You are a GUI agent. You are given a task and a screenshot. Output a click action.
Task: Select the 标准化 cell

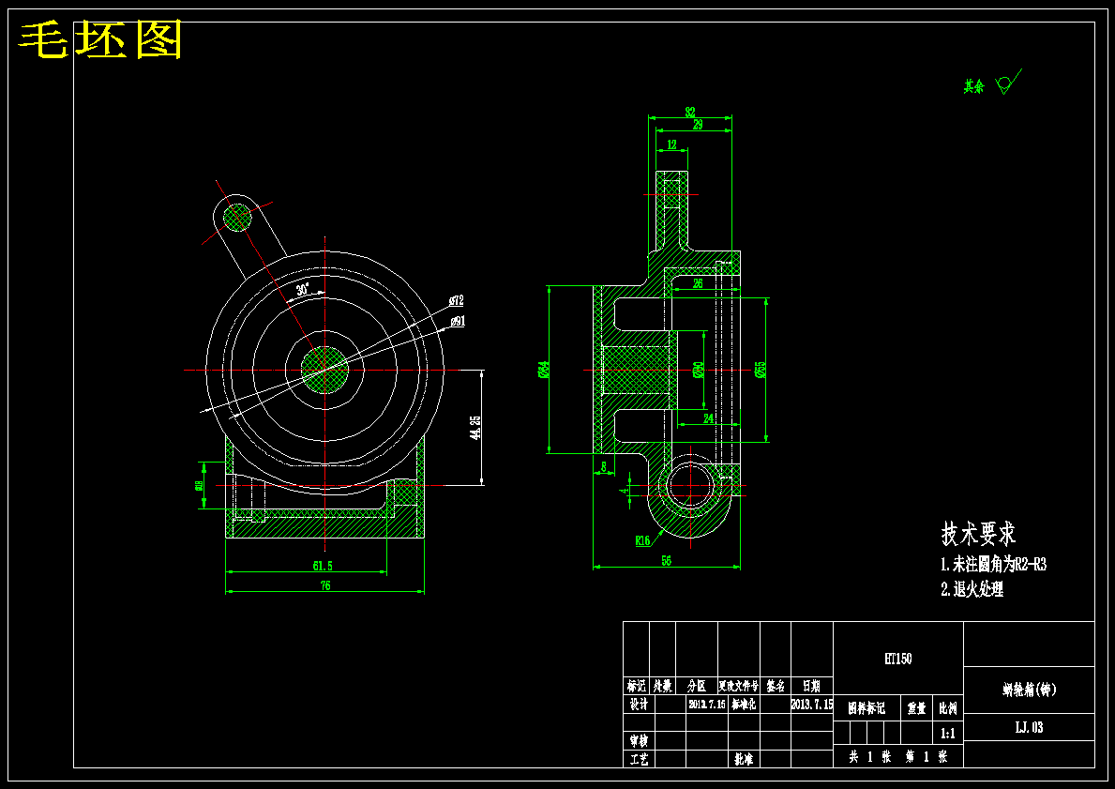[744, 705]
